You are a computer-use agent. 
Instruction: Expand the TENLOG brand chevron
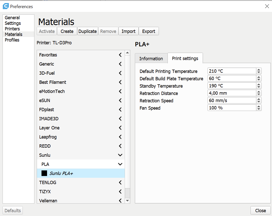(x=120, y=182)
